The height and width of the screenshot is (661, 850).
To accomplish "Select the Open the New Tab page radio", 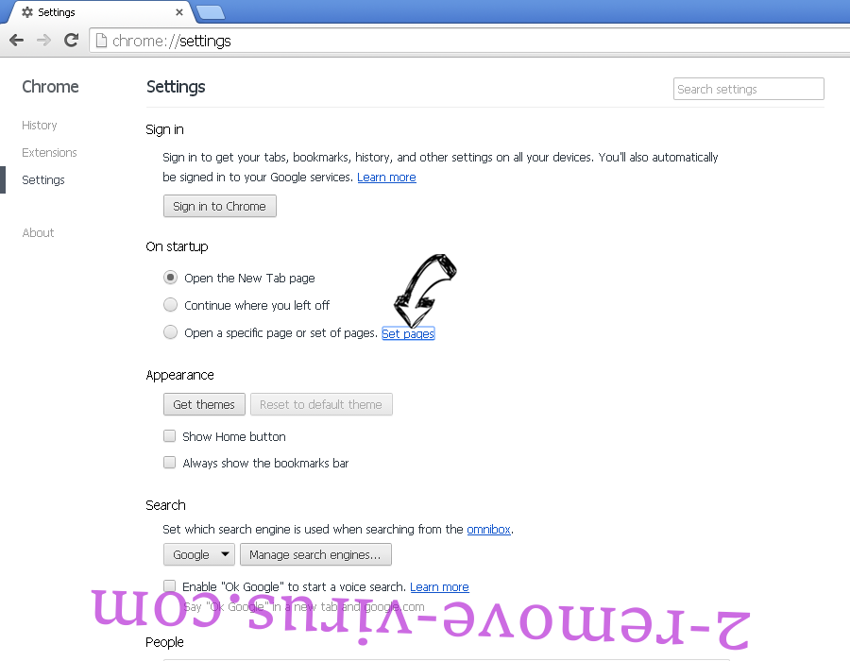I will 170,278.
